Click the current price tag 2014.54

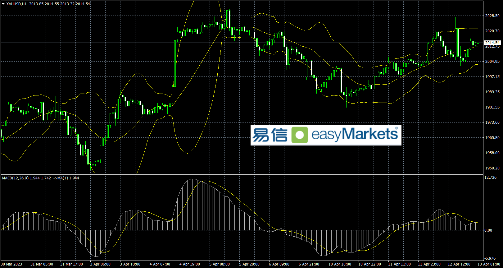[x=492, y=43]
